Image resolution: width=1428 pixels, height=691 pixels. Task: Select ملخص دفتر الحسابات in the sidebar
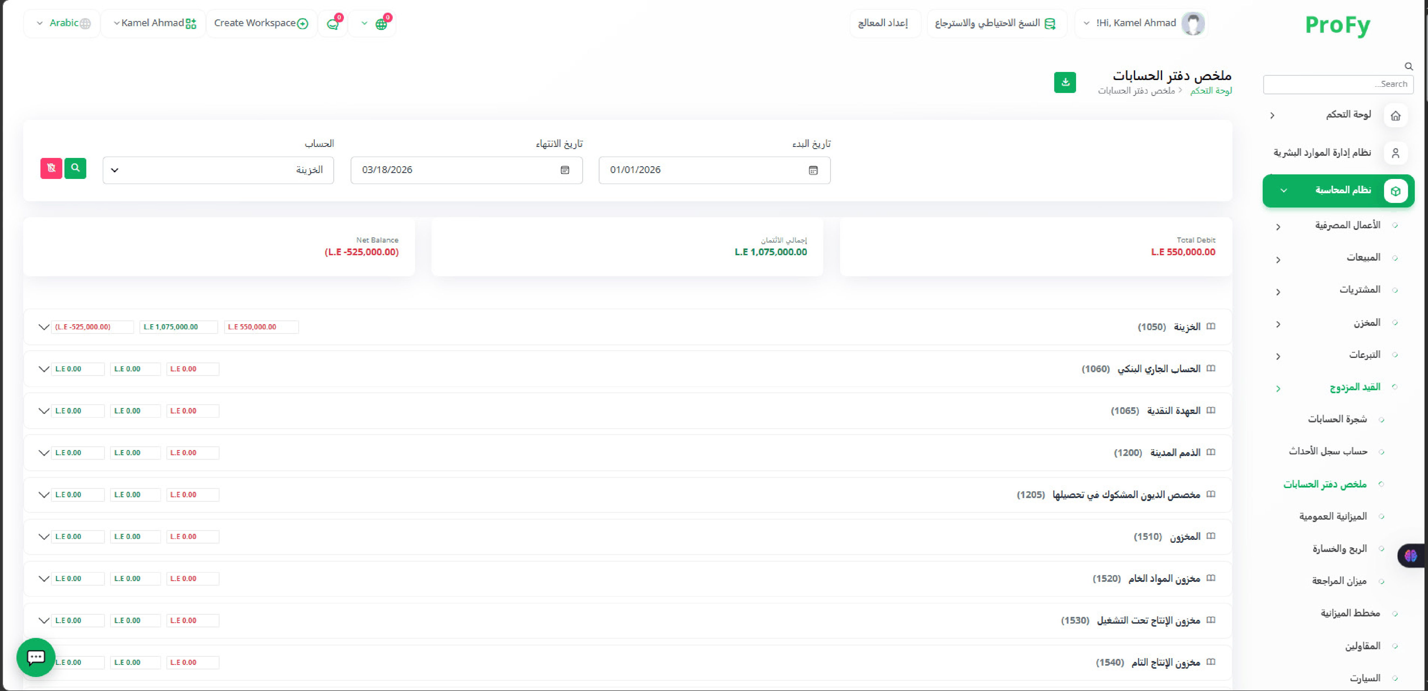(x=1325, y=484)
